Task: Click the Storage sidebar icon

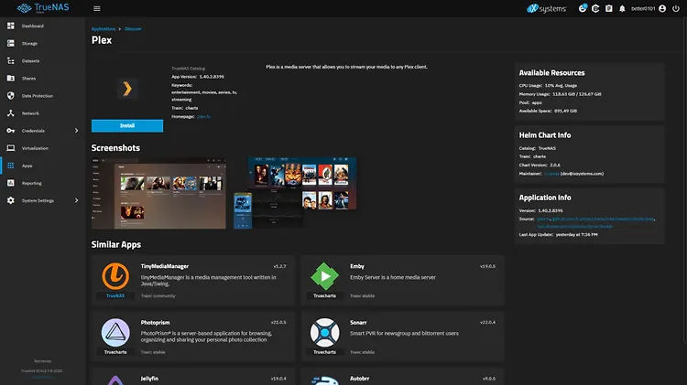Action: point(10,43)
